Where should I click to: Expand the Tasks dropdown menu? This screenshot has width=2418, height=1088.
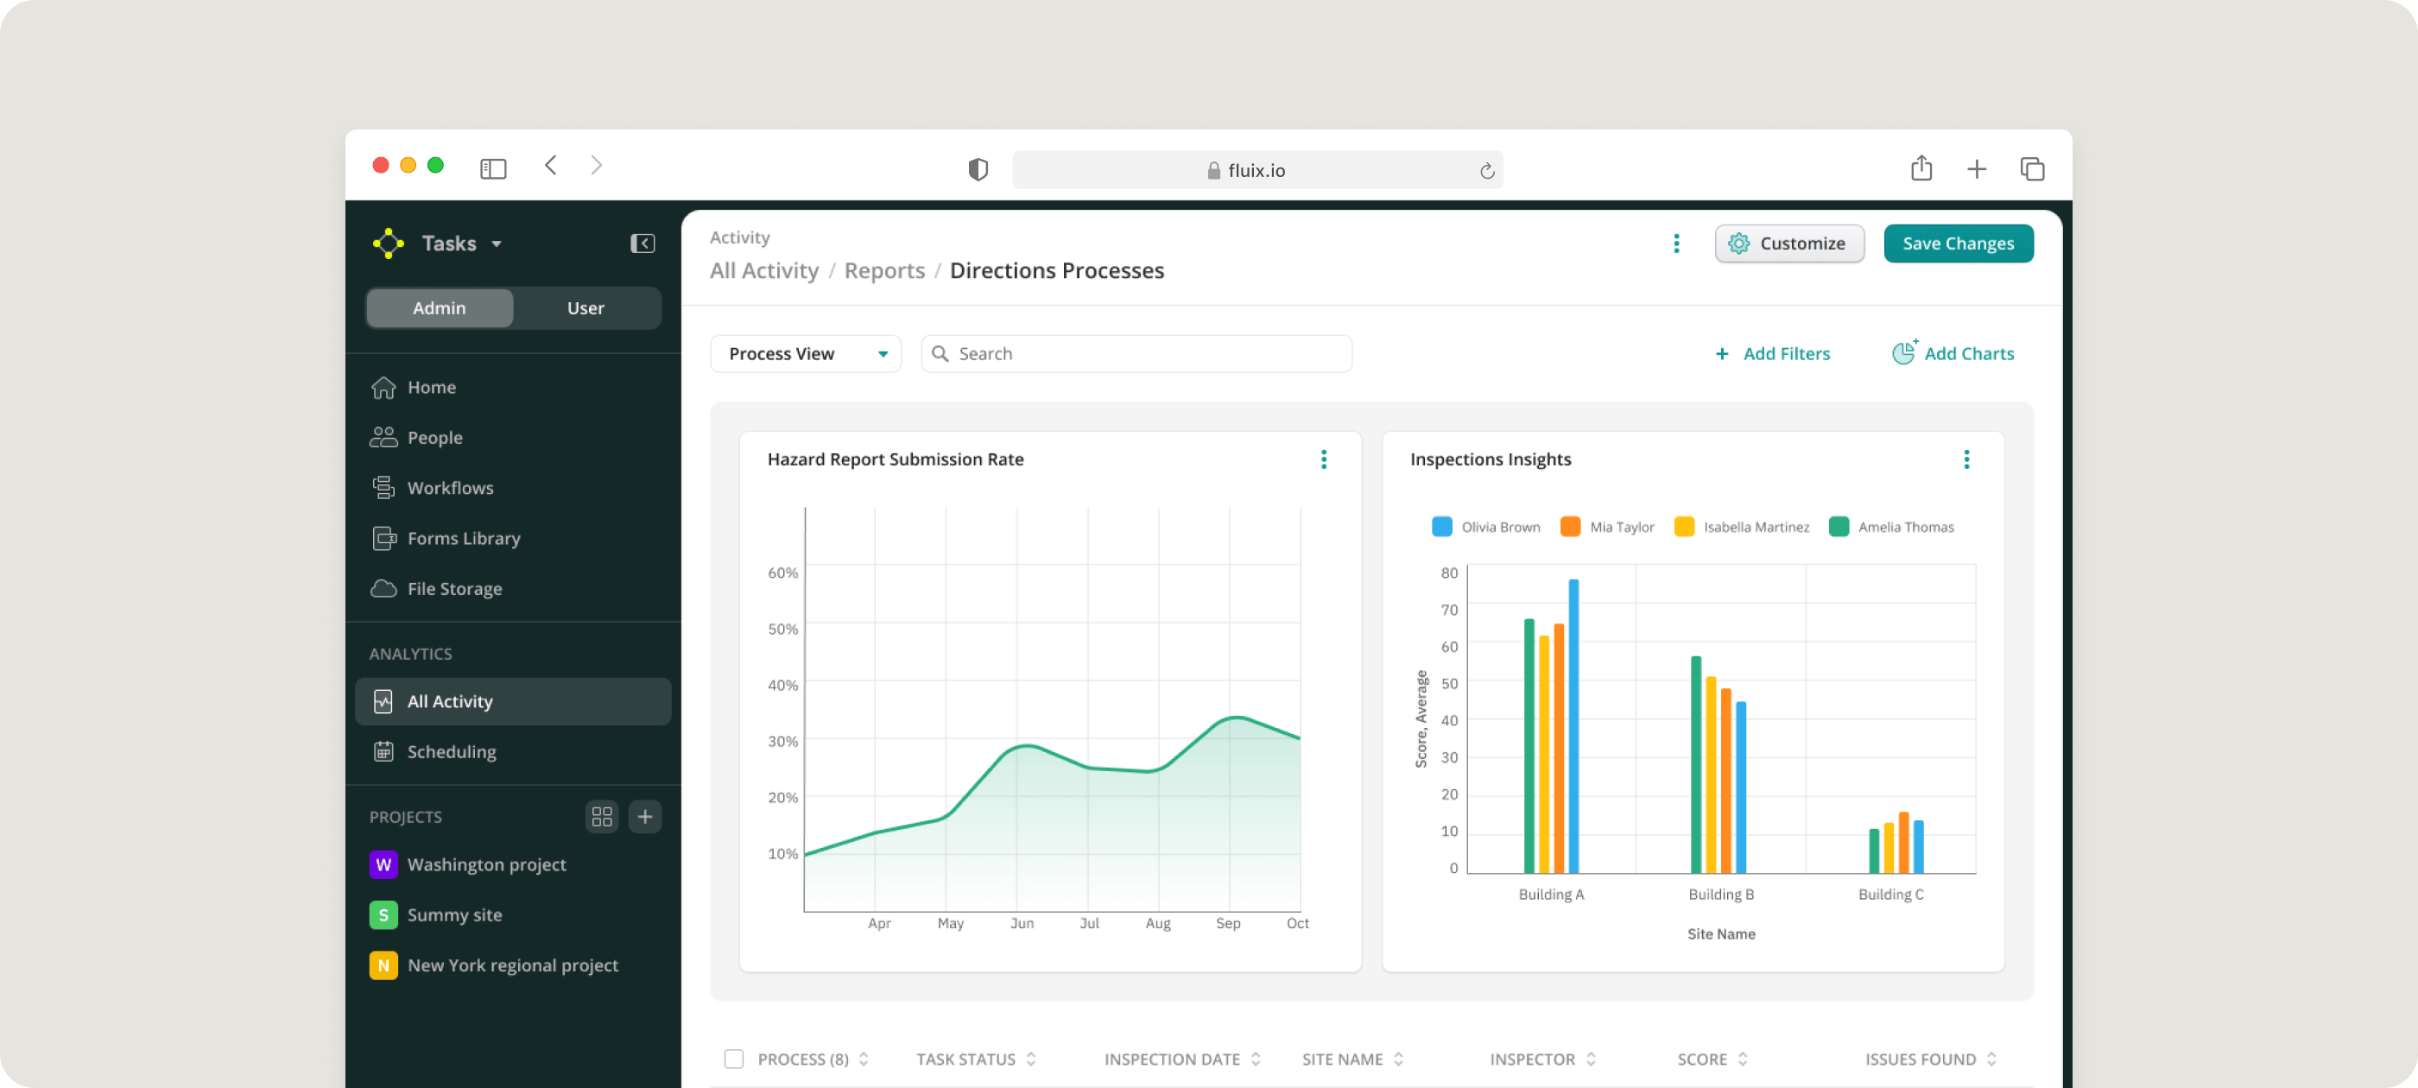[x=462, y=244]
